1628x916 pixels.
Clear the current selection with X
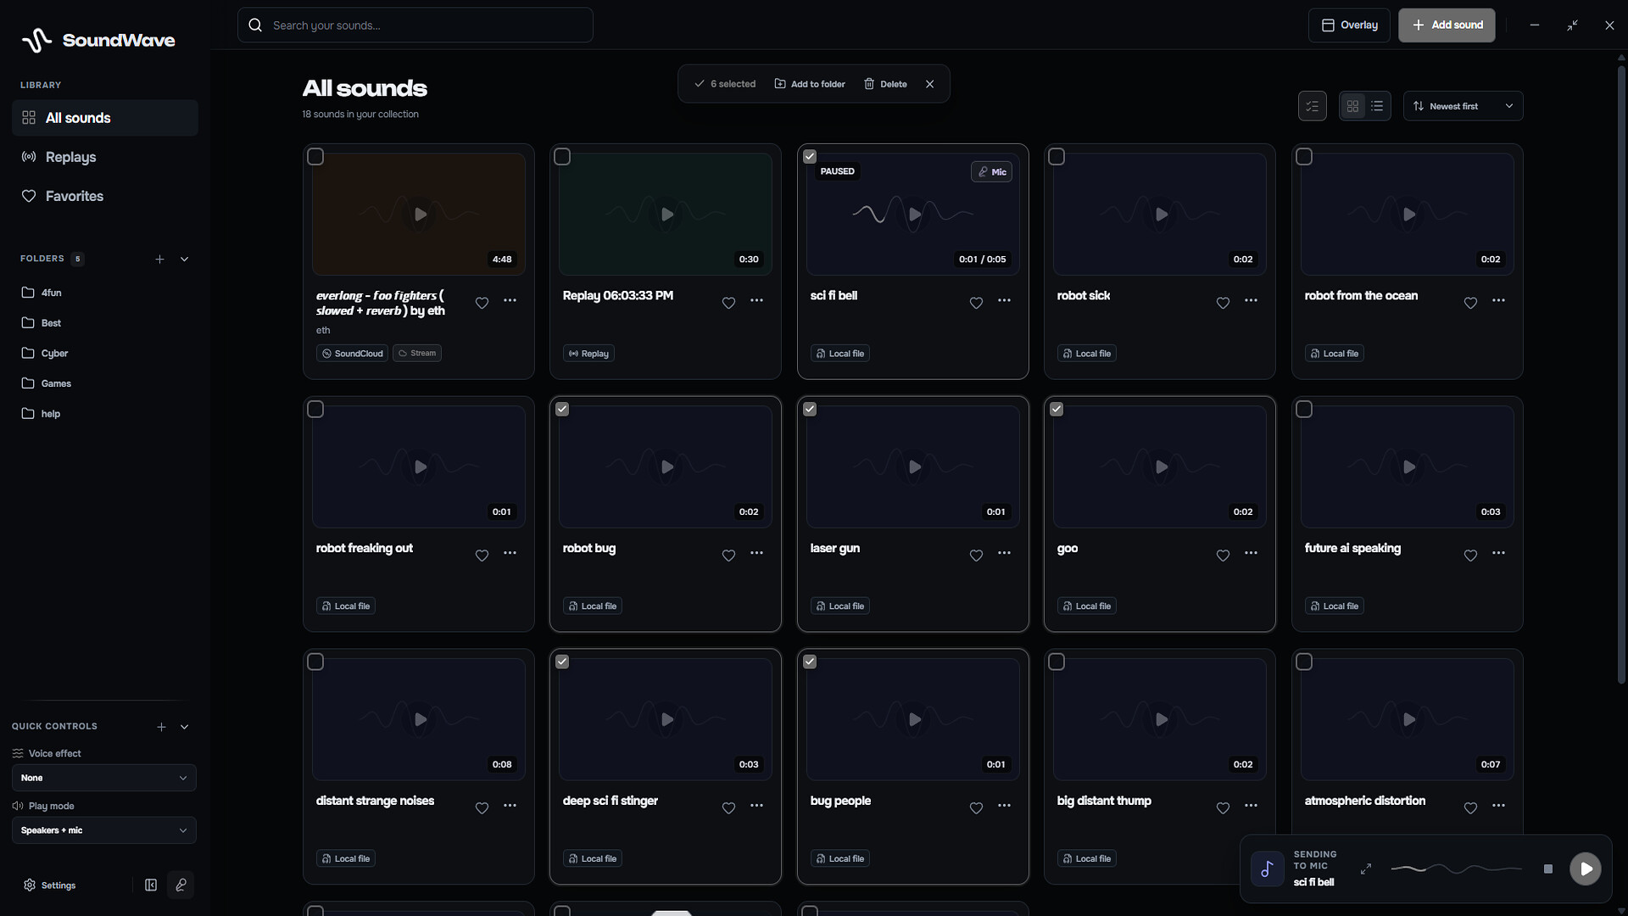(930, 84)
